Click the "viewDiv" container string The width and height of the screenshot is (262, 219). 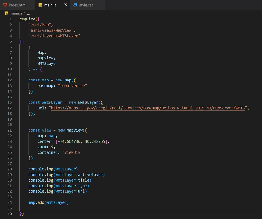(x=72, y=152)
